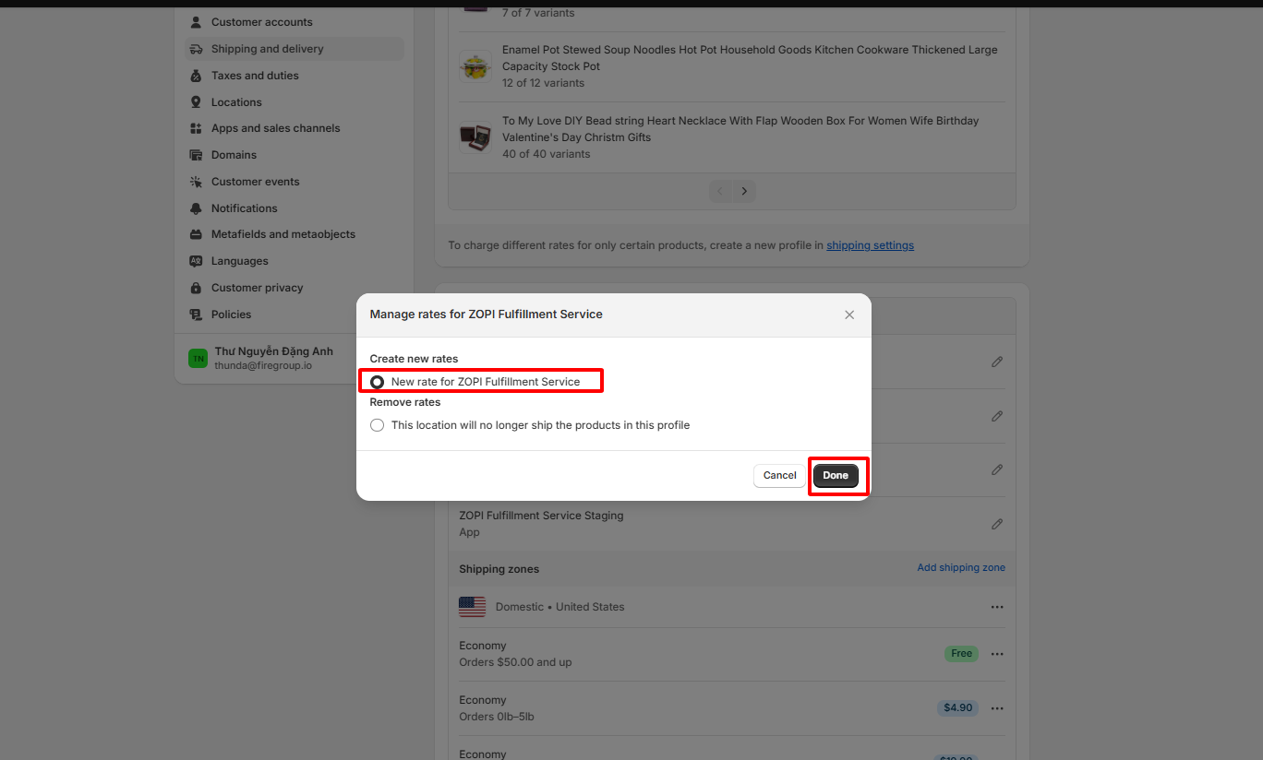
Task: Close the Manage rates dialog with X
Action: [849, 315]
